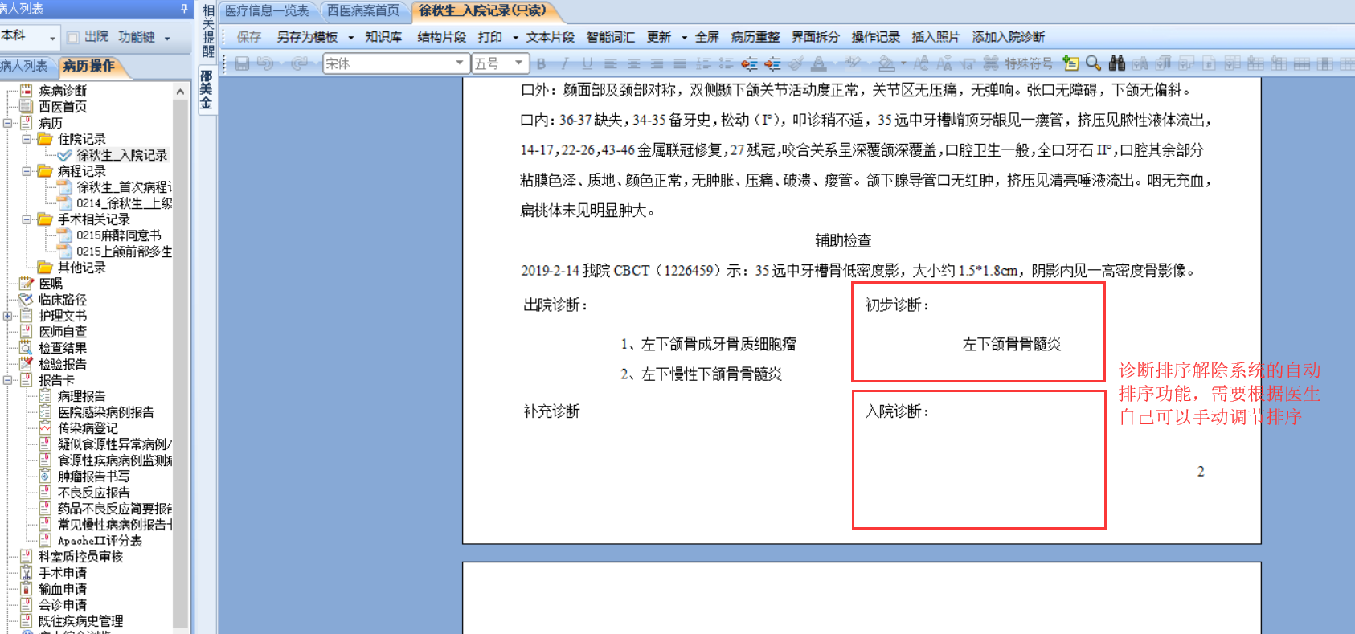Click the 全屏 fullscreen button
Viewport: 1355px width, 634px height.
click(x=707, y=37)
